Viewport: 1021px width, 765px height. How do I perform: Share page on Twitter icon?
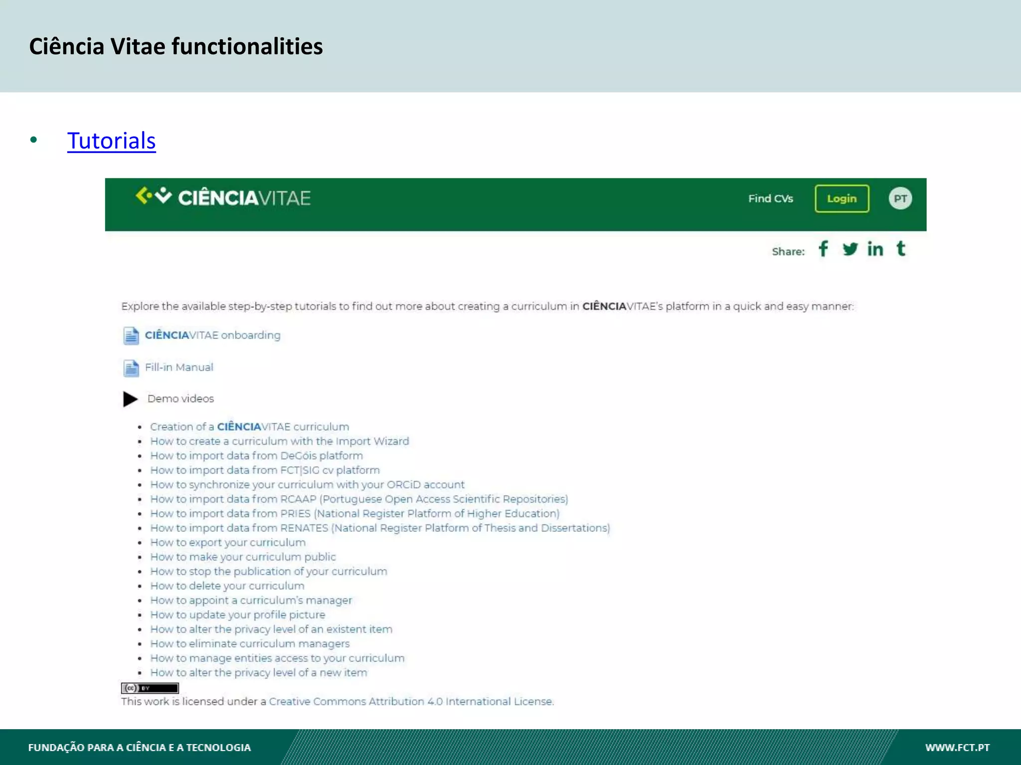850,249
